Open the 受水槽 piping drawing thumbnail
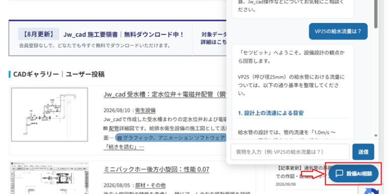The height and width of the screenshot is (194, 388). click(50, 115)
